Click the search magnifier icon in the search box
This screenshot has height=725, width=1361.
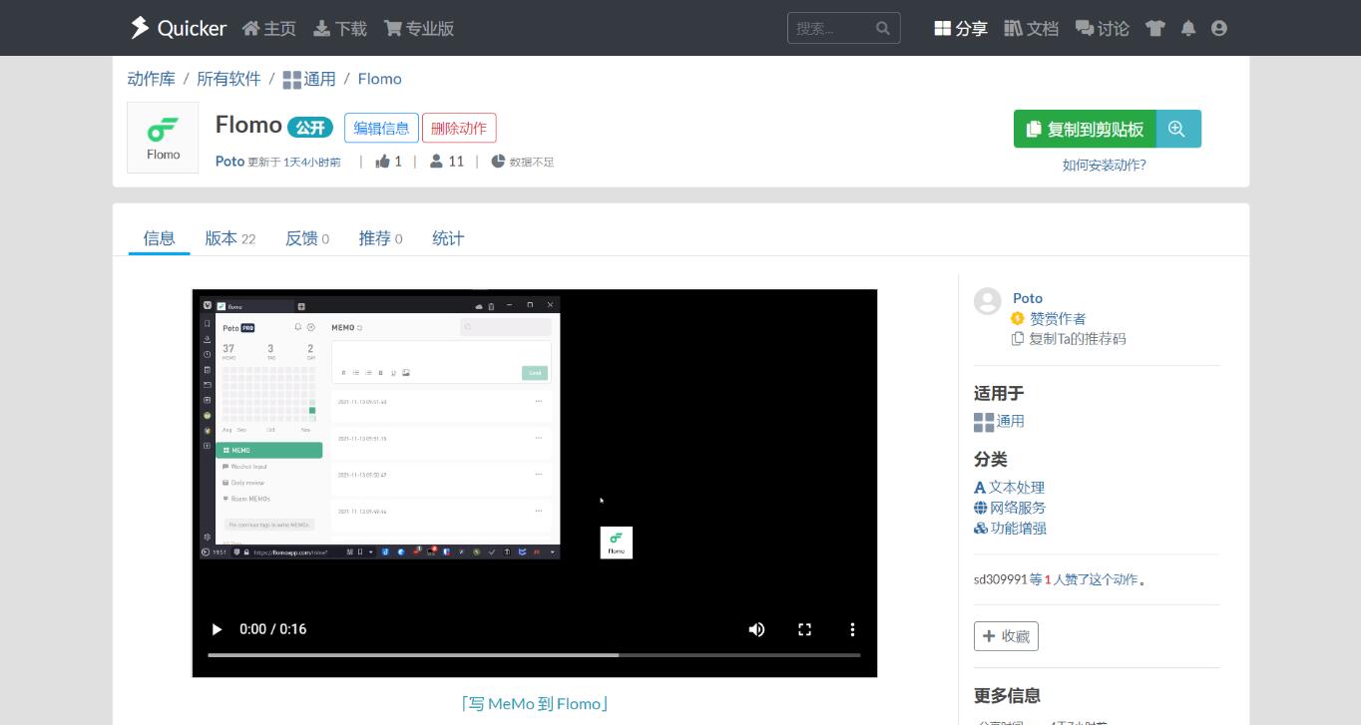882,28
